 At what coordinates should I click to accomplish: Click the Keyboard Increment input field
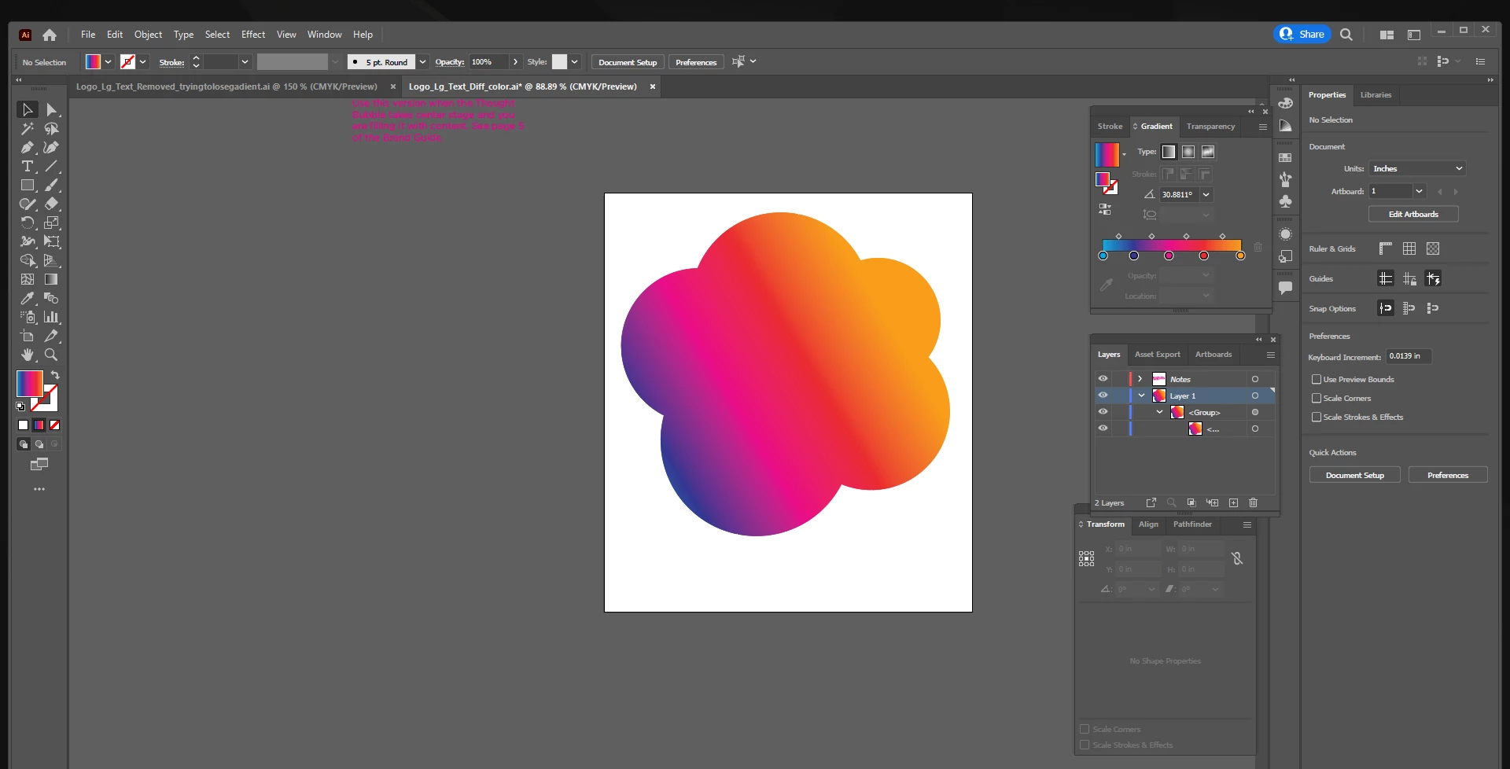(x=1409, y=356)
